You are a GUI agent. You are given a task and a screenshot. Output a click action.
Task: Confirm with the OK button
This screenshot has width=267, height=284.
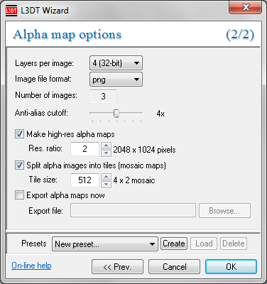[231, 267]
